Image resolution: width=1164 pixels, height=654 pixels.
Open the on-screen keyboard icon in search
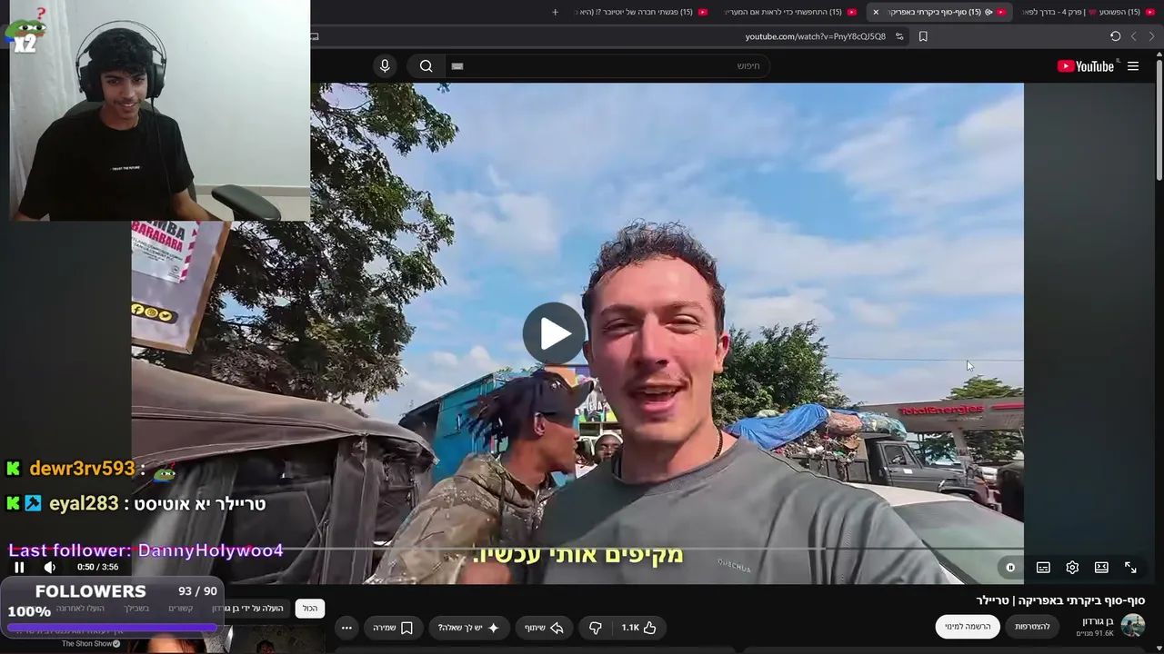pyautogui.click(x=457, y=66)
